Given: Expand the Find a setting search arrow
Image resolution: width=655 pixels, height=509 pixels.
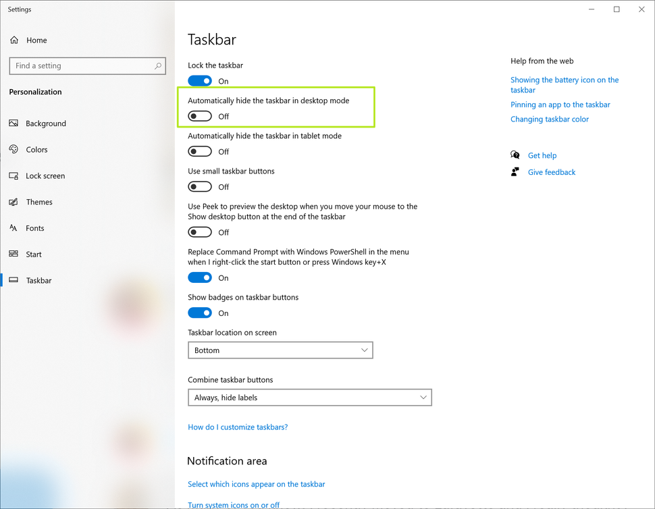Looking at the screenshot, I should [159, 65].
